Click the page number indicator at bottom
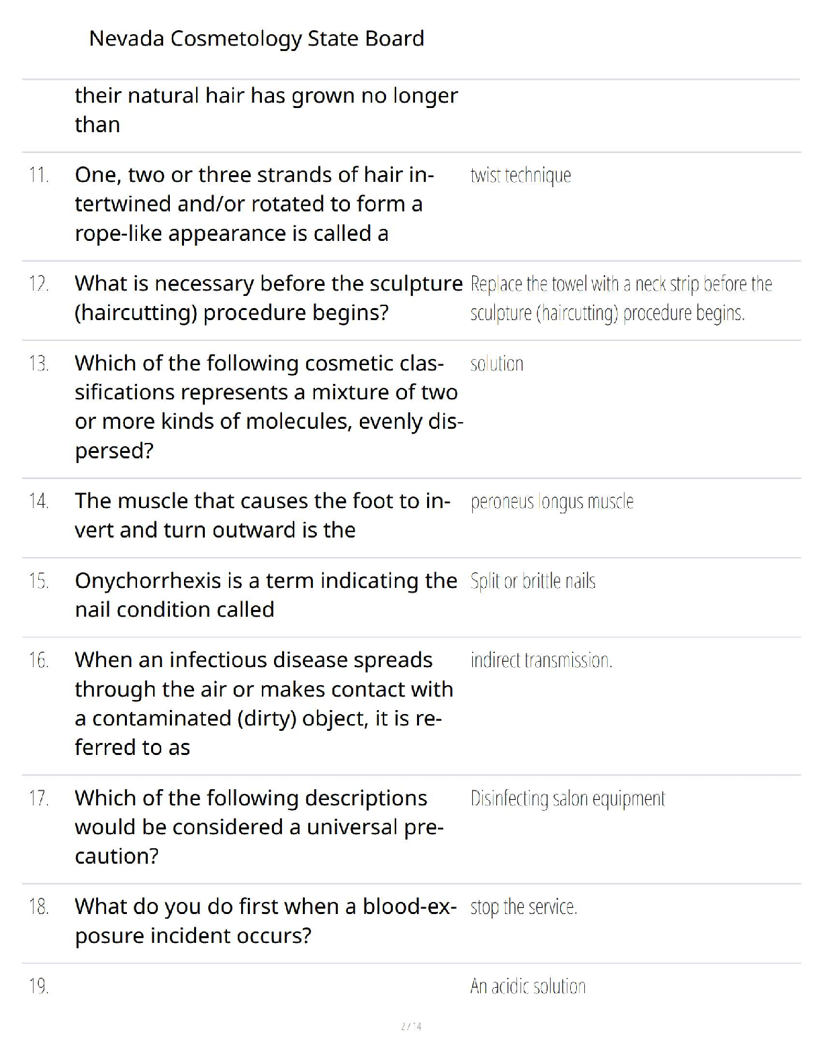822x1063 pixels. click(411, 1026)
